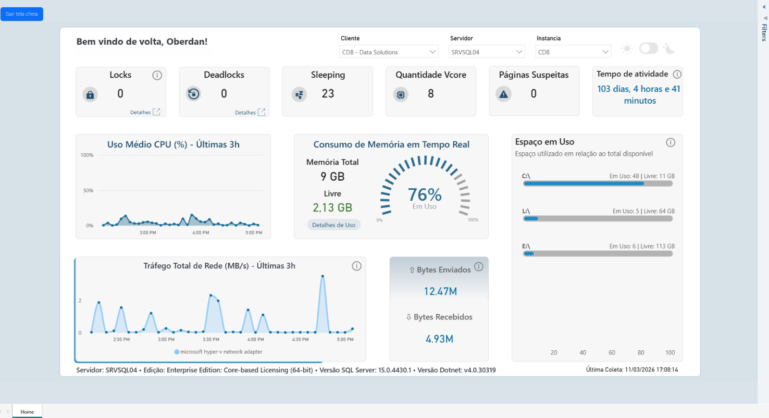Expand the collapsed Filters pane

click(764, 7)
